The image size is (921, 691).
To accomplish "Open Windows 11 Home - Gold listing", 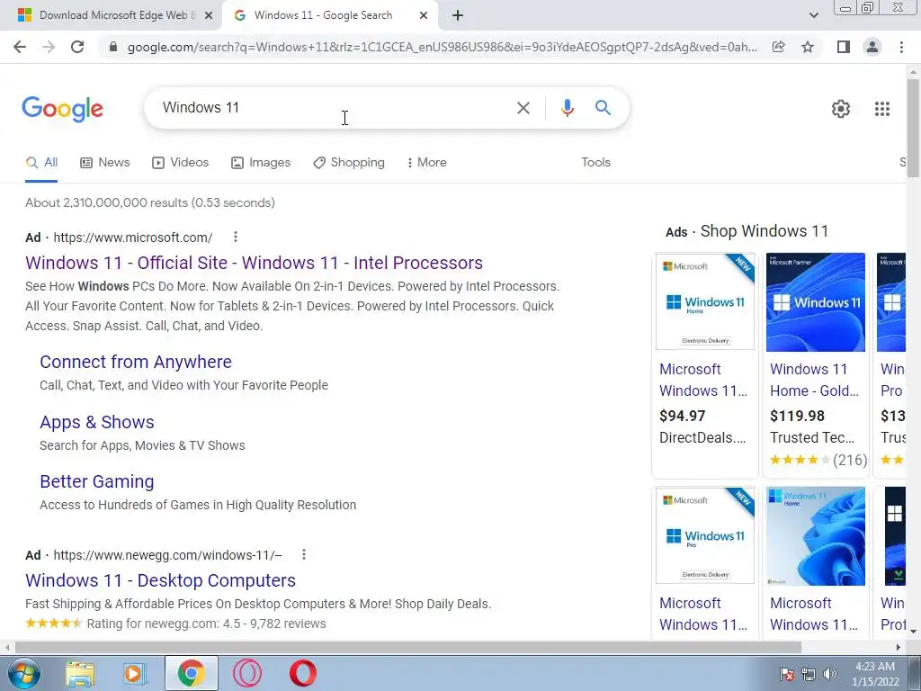I will pos(814,380).
